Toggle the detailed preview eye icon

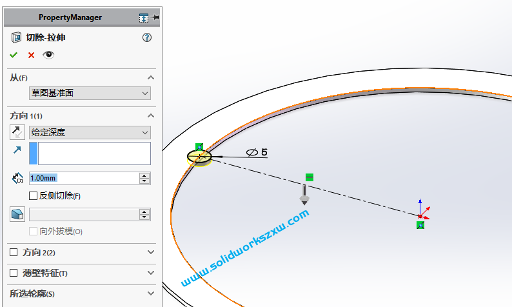click(x=48, y=55)
